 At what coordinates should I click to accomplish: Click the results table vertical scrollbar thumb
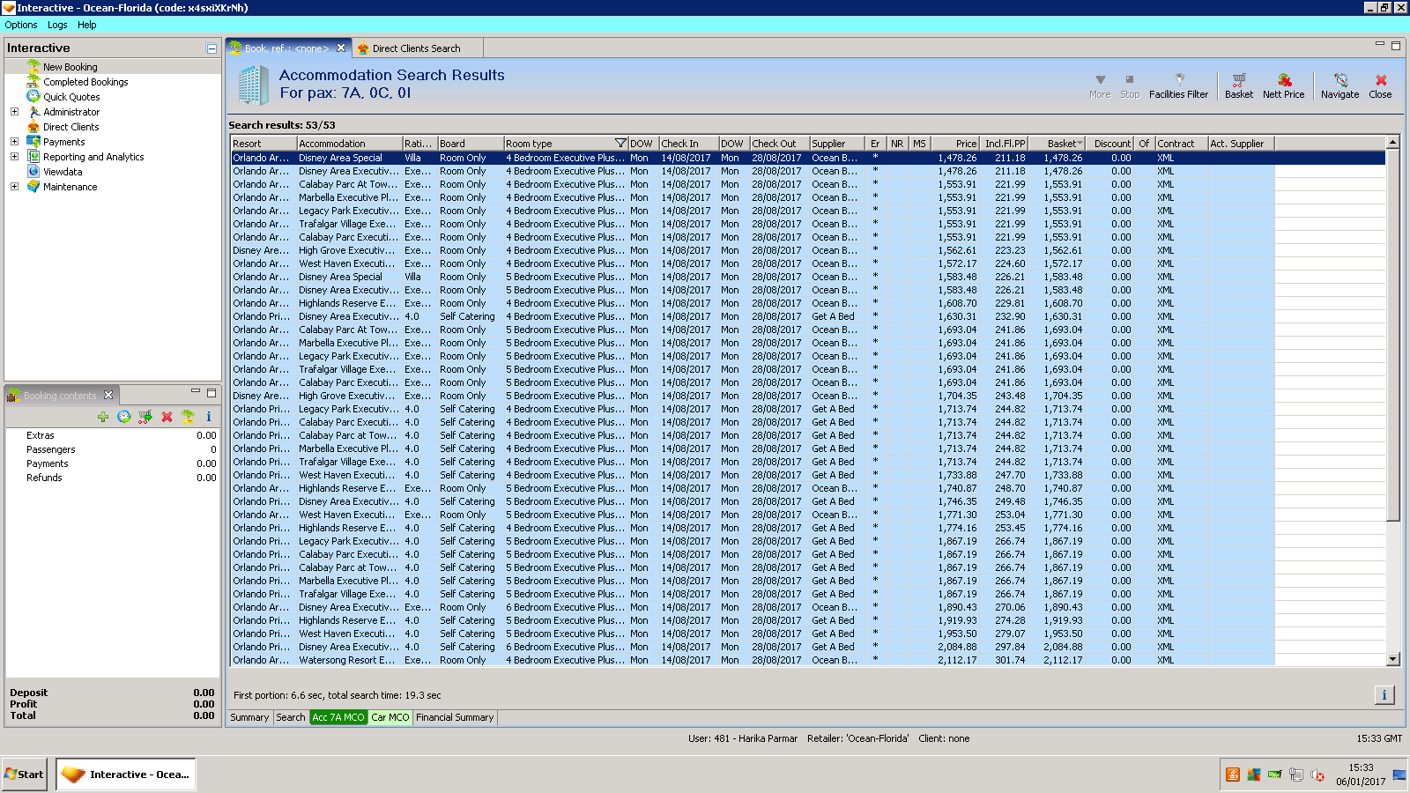click(1393, 335)
